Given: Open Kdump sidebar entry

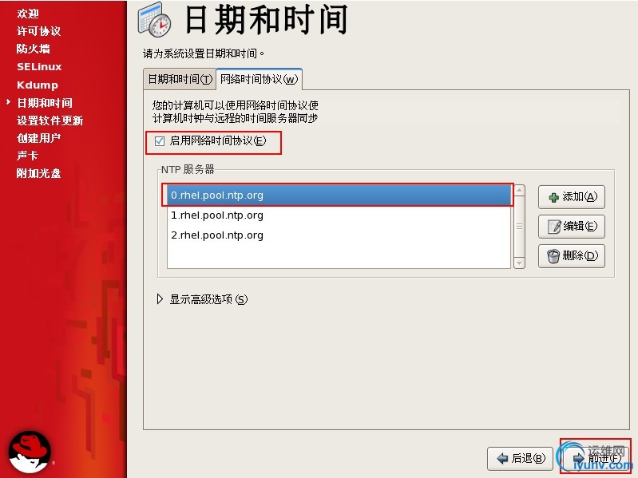Looking at the screenshot, I should 38,85.
